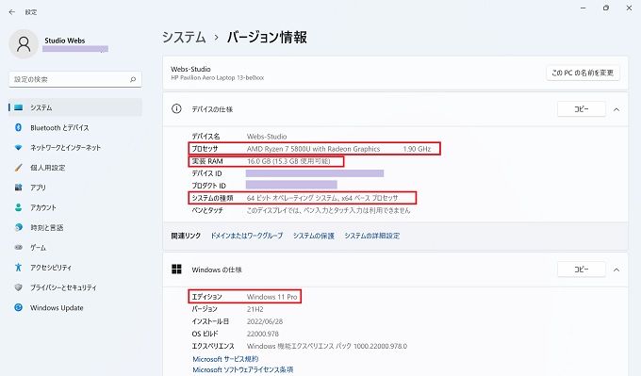This screenshot has height=376, width=641.
Task: Restore down the settings window
Action: (606, 8)
